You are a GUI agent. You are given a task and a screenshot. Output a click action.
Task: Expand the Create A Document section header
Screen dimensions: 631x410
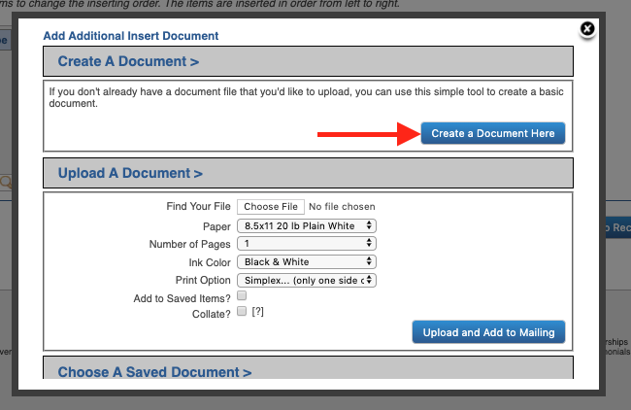coord(128,62)
